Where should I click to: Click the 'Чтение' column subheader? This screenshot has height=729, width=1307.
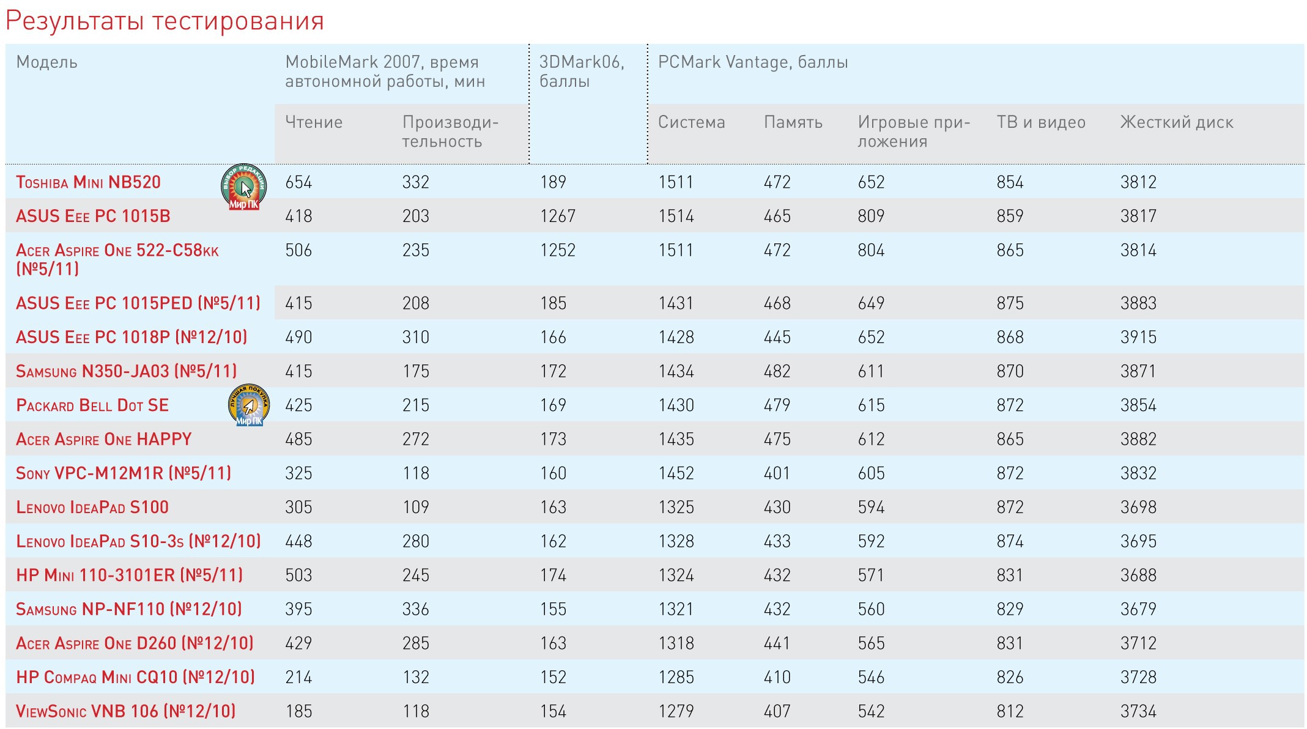(x=314, y=122)
